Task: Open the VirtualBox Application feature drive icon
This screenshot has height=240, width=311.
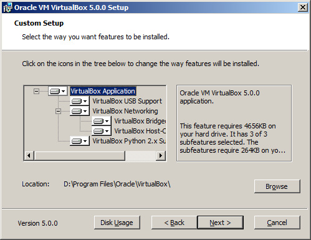Action: tap(58, 91)
